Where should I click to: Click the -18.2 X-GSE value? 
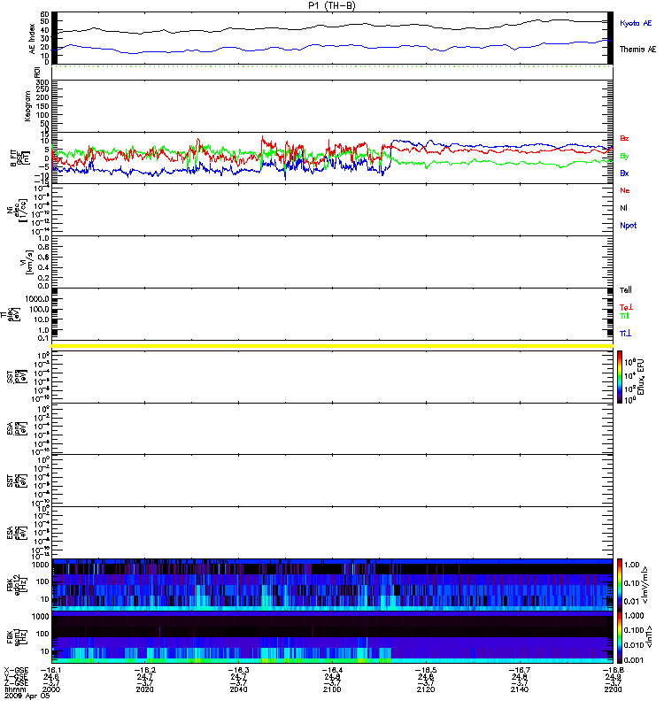pos(144,671)
